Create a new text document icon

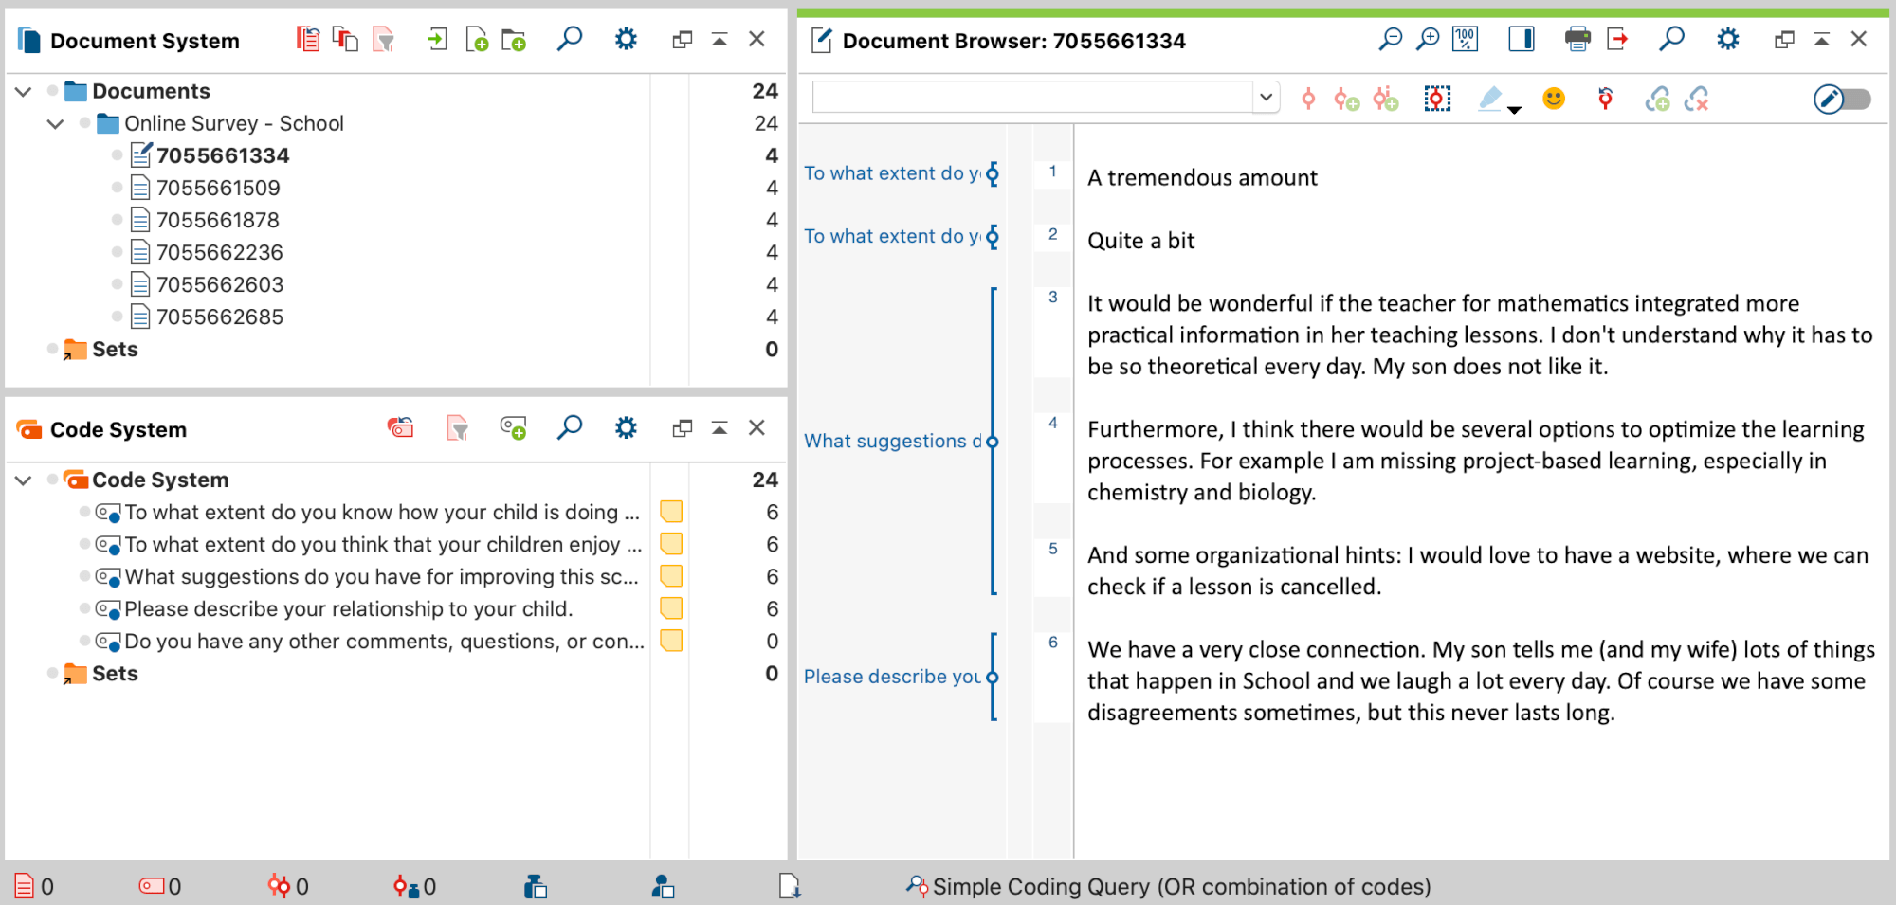tap(477, 40)
